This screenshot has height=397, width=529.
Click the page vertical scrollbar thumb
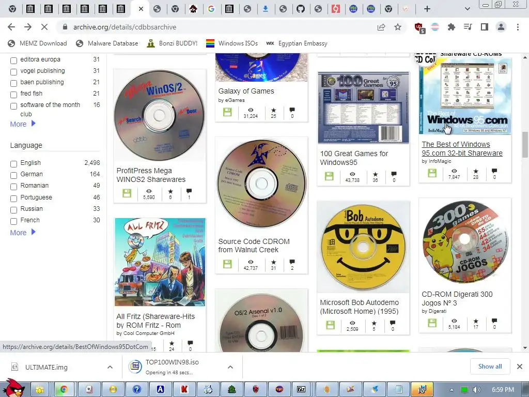(x=525, y=145)
